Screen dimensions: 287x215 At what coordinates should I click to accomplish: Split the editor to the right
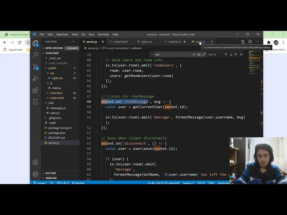coord(250,42)
